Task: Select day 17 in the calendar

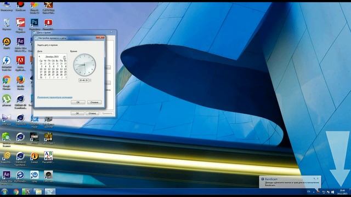Action: point(41,72)
